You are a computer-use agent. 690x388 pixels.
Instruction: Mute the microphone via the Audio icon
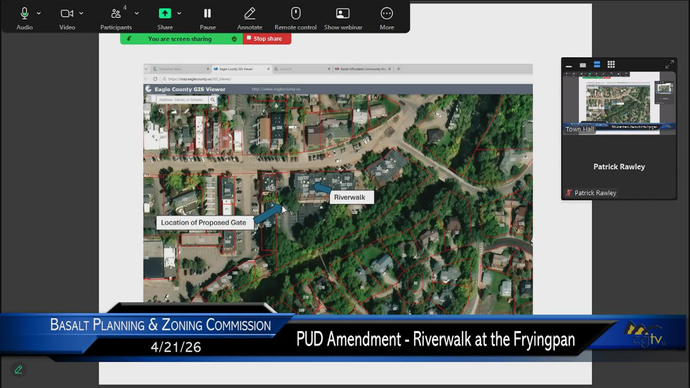coord(24,13)
